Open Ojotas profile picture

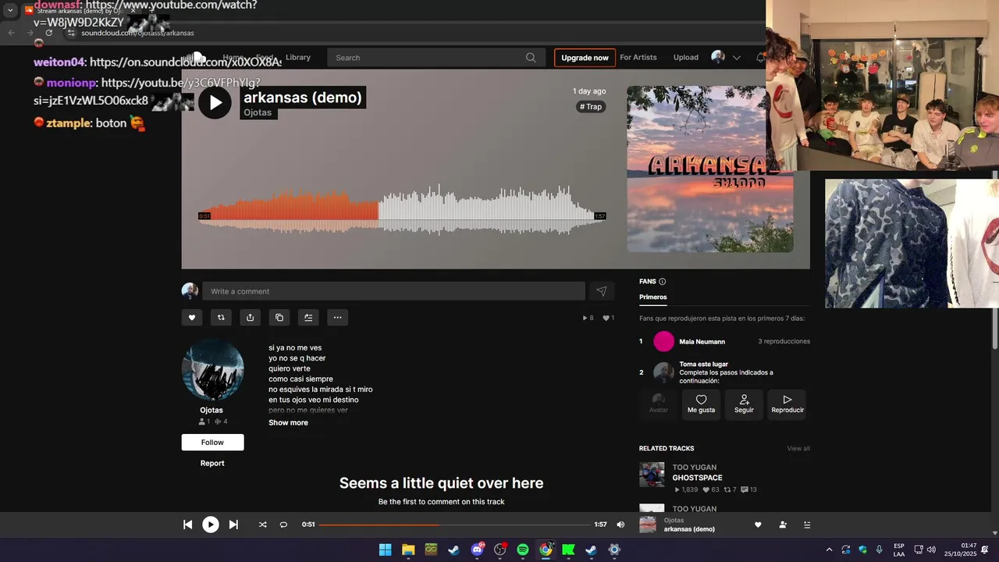coord(212,370)
